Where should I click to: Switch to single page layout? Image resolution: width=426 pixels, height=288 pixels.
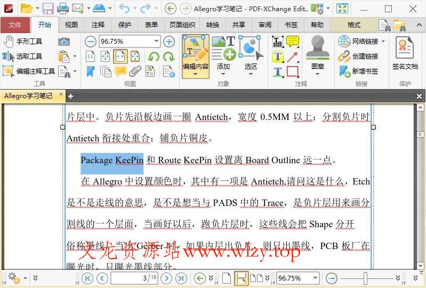click(x=226, y=278)
